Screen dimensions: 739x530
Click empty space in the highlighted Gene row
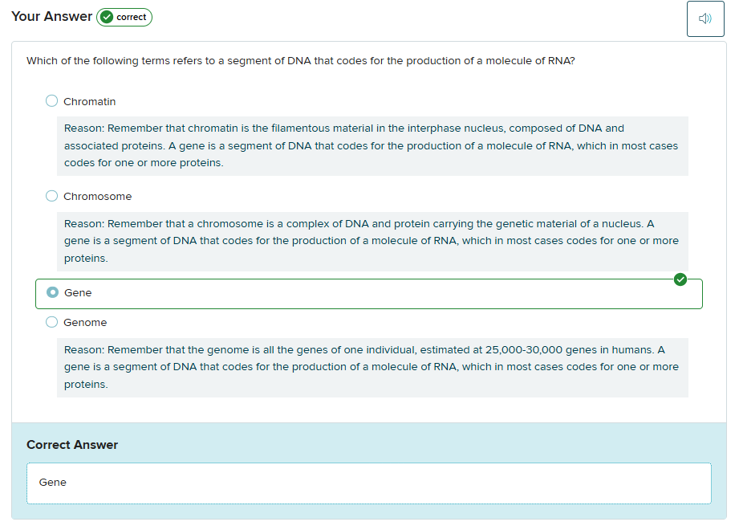385,294
